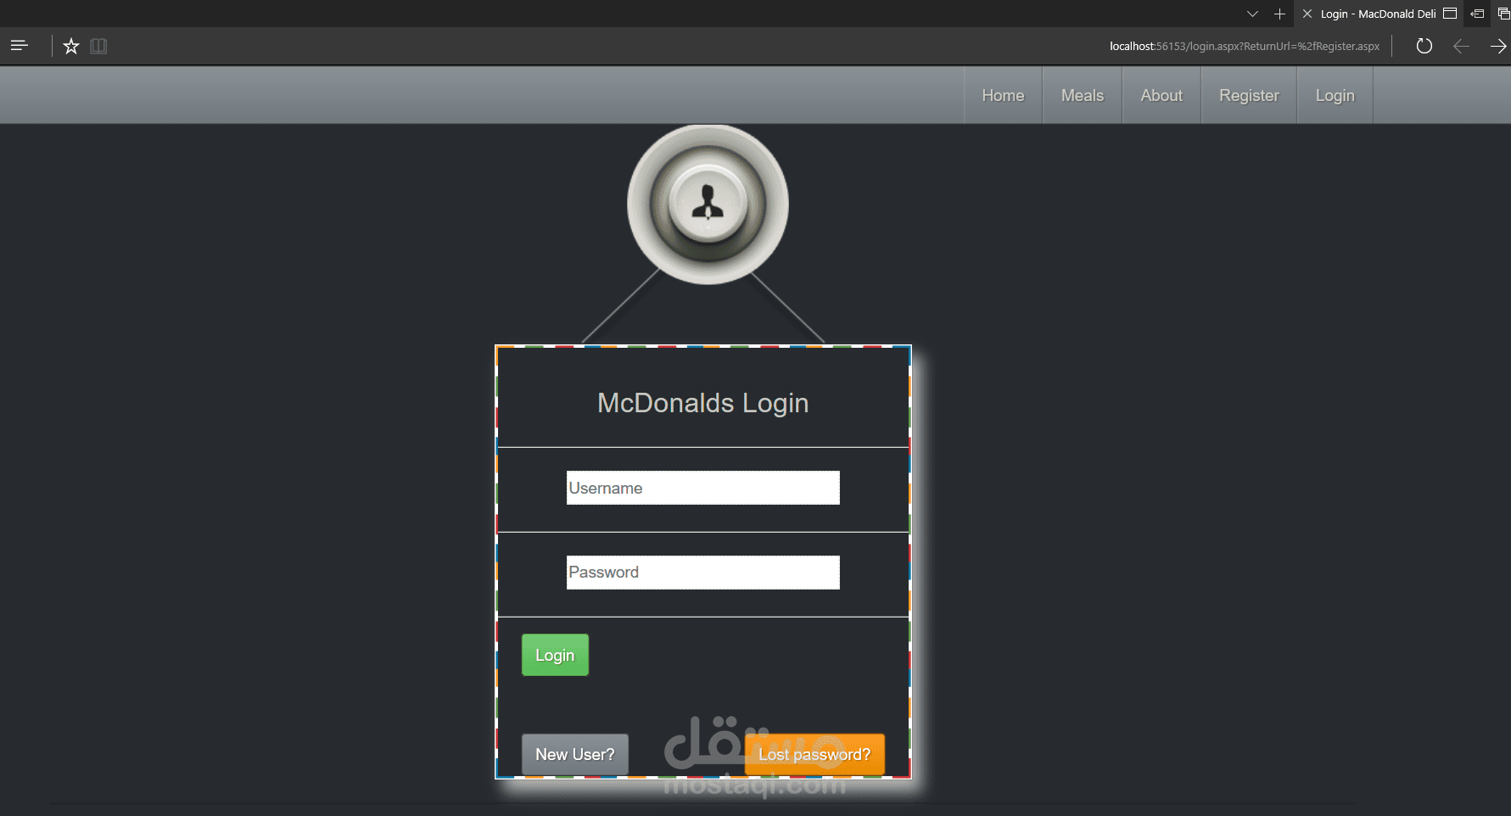Click the McDonalds Login heading
This screenshot has height=816, width=1511.
tap(703, 403)
